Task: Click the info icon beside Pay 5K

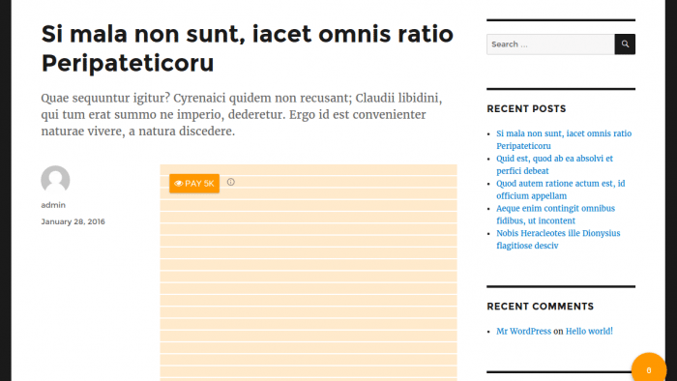Action: [231, 182]
